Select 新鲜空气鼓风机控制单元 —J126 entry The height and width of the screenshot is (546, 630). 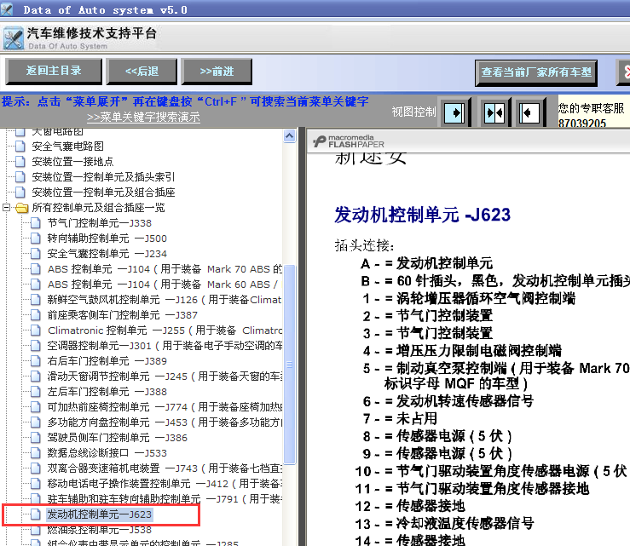tap(165, 300)
